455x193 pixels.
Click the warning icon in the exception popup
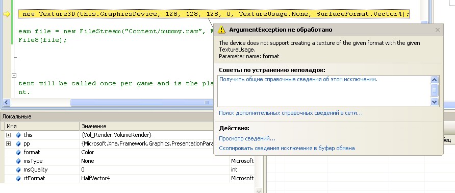point(222,29)
